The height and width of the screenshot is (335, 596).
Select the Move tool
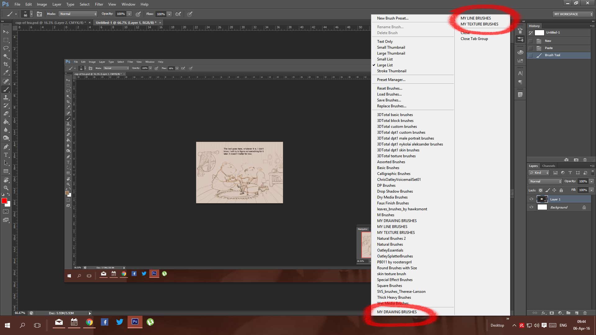[6, 32]
